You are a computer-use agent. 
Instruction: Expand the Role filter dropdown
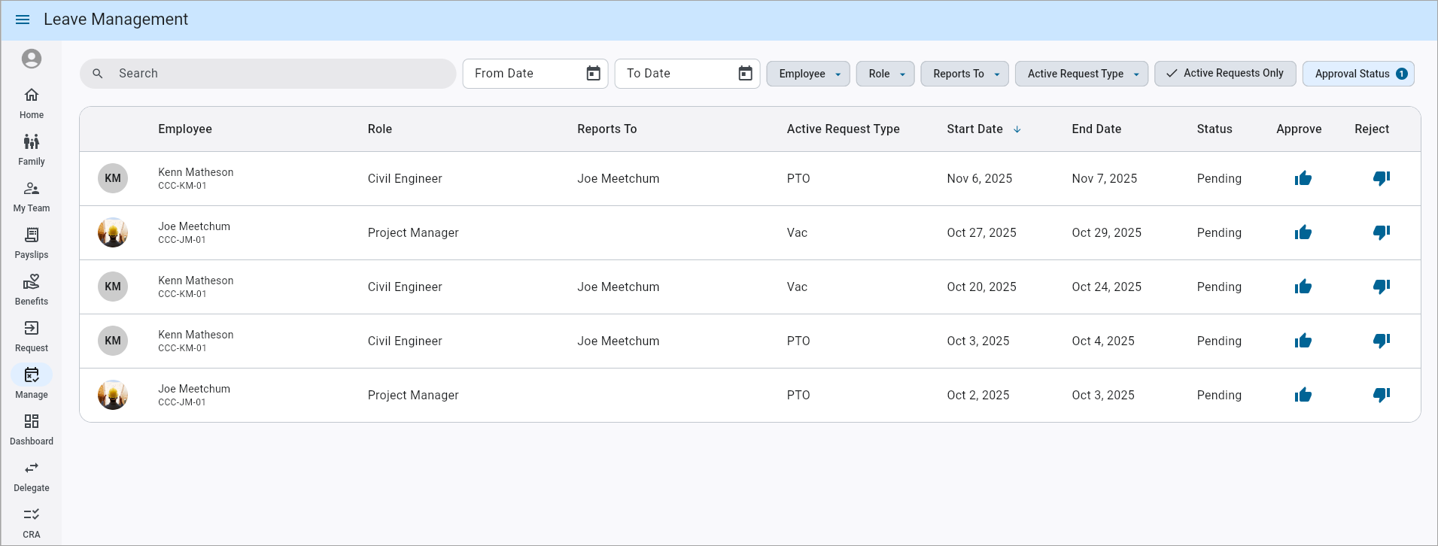coord(885,74)
